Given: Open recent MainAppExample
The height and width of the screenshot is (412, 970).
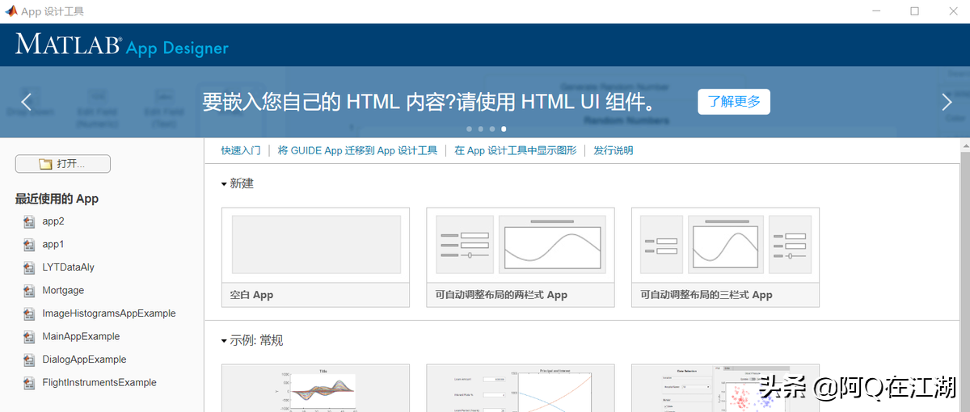Looking at the screenshot, I should [x=81, y=337].
